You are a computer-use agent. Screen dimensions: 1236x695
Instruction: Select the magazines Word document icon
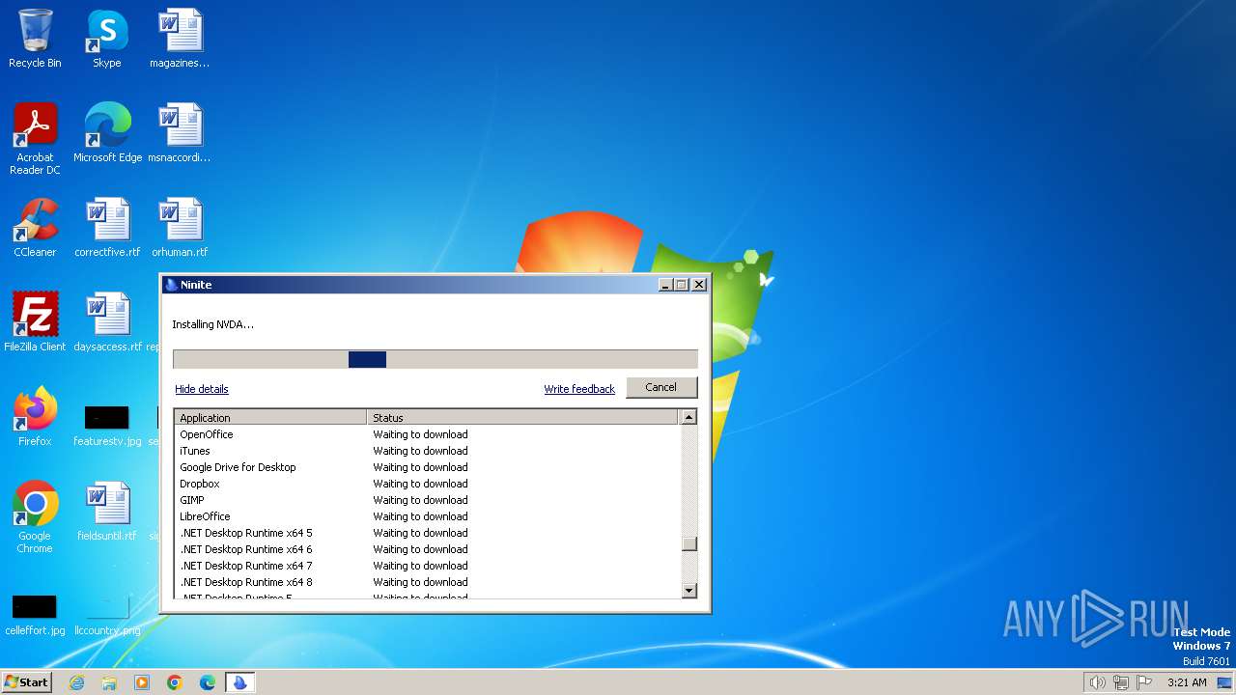coord(180,39)
